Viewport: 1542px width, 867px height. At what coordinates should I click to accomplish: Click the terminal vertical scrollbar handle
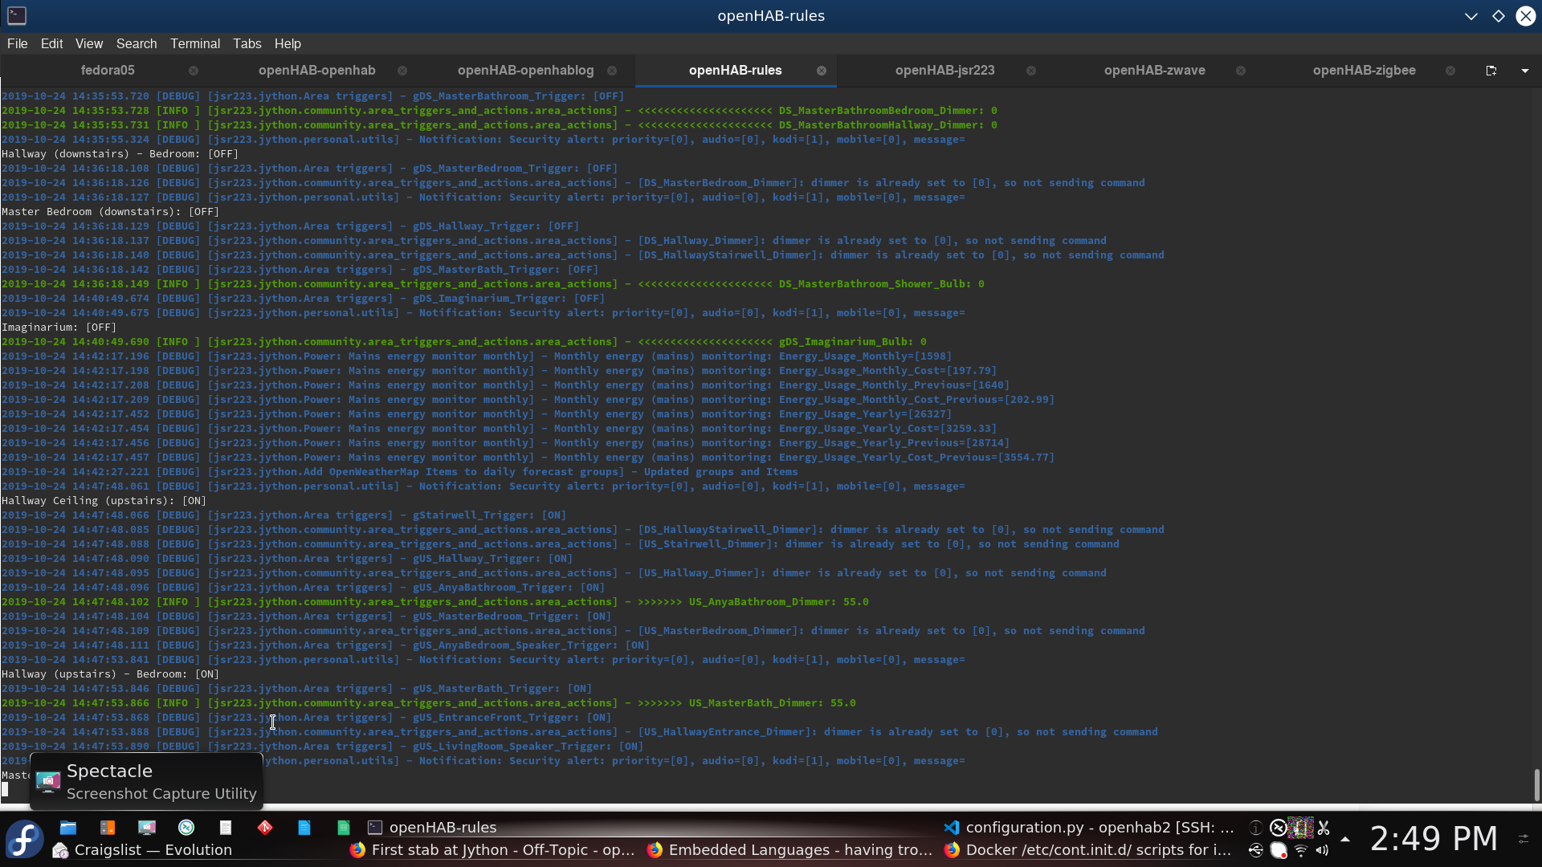pyautogui.click(x=1536, y=784)
